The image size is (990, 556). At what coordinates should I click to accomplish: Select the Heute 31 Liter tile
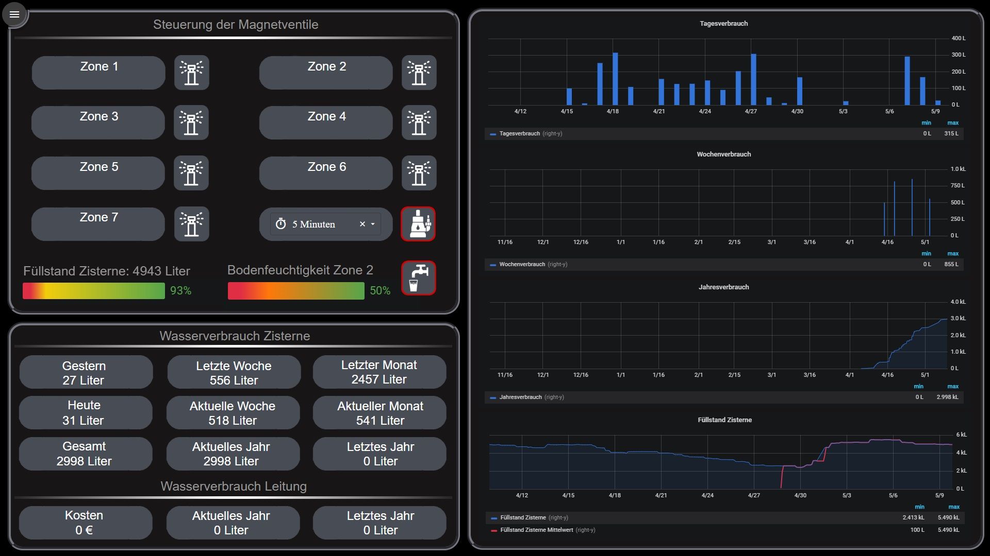click(x=86, y=412)
